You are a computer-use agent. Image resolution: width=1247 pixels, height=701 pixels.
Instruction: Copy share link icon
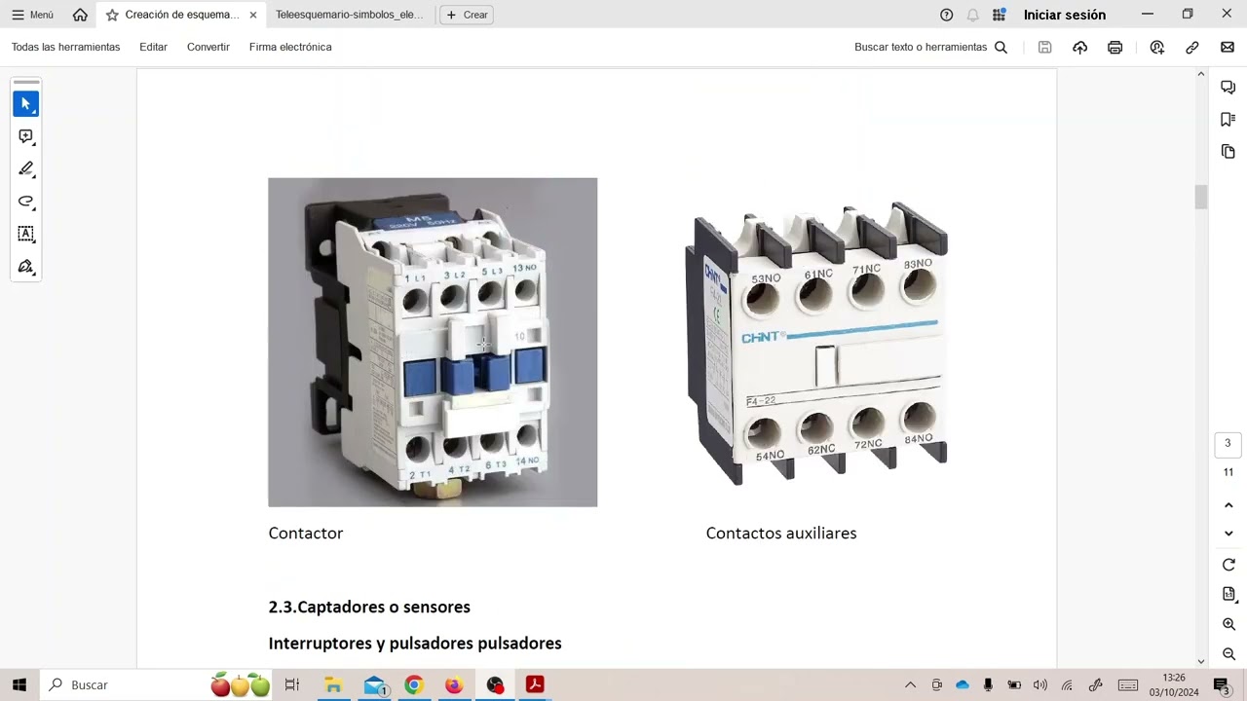point(1191,47)
